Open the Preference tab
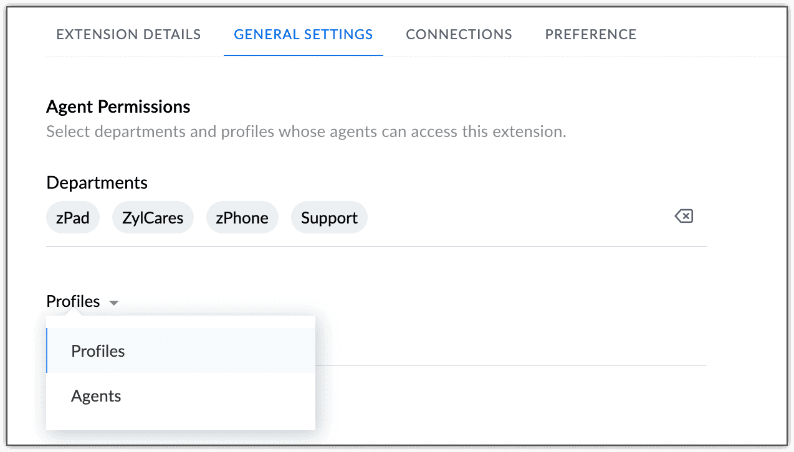794x452 pixels. click(x=591, y=35)
